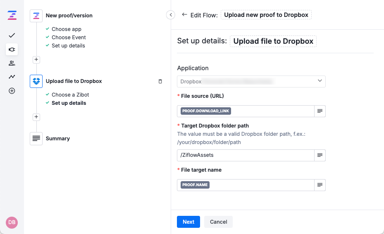This screenshot has height=234, width=384.
Task: Edit the step name Upload file to Dropbox
Action: (x=273, y=41)
